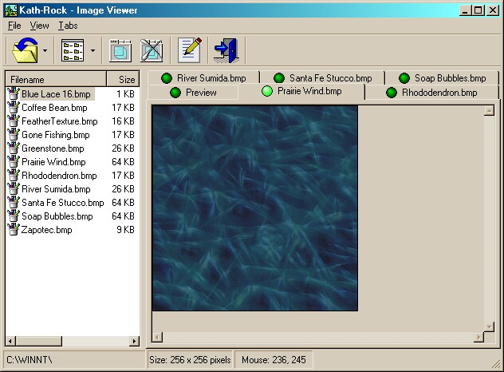Image resolution: width=504 pixels, height=372 pixels.
Task: Switch to the Soap Bubbles.bmp tab
Action: tap(442, 78)
